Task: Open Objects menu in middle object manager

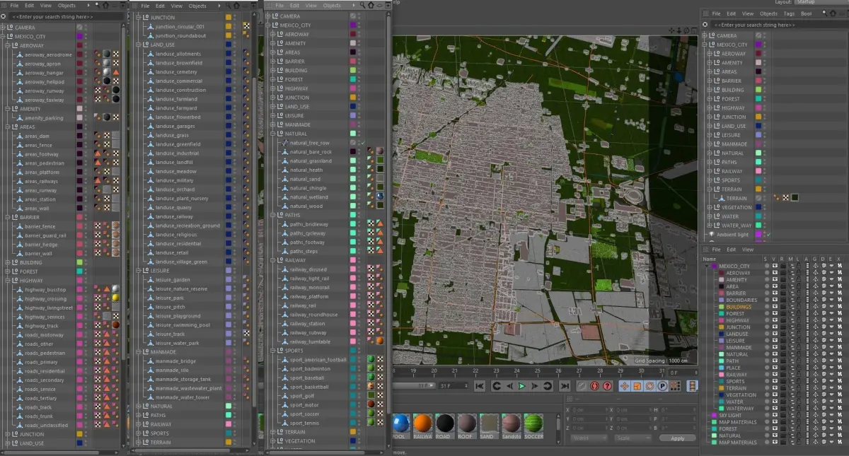Action: [x=332, y=5]
